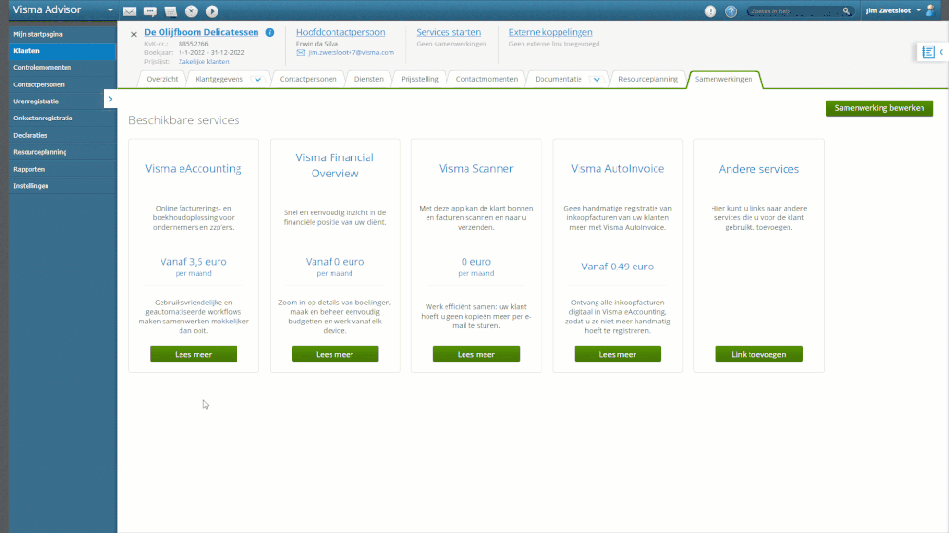The width and height of the screenshot is (949, 533).
Task: Switch to the Overzicht tab
Action: [x=162, y=79]
